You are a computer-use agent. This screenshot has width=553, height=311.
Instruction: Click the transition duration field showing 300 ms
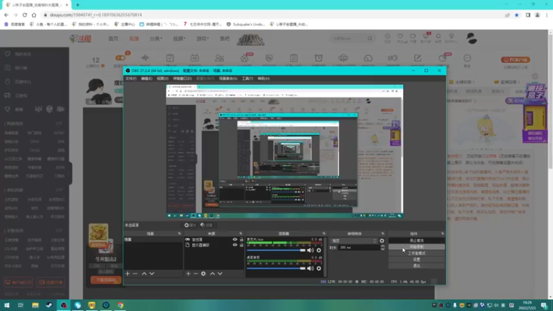pos(359,247)
